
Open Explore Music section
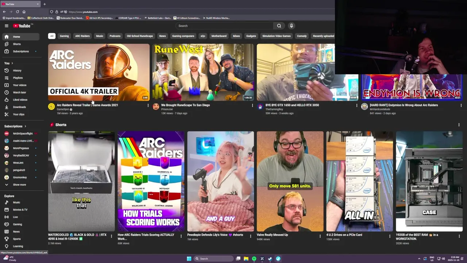click(20, 202)
